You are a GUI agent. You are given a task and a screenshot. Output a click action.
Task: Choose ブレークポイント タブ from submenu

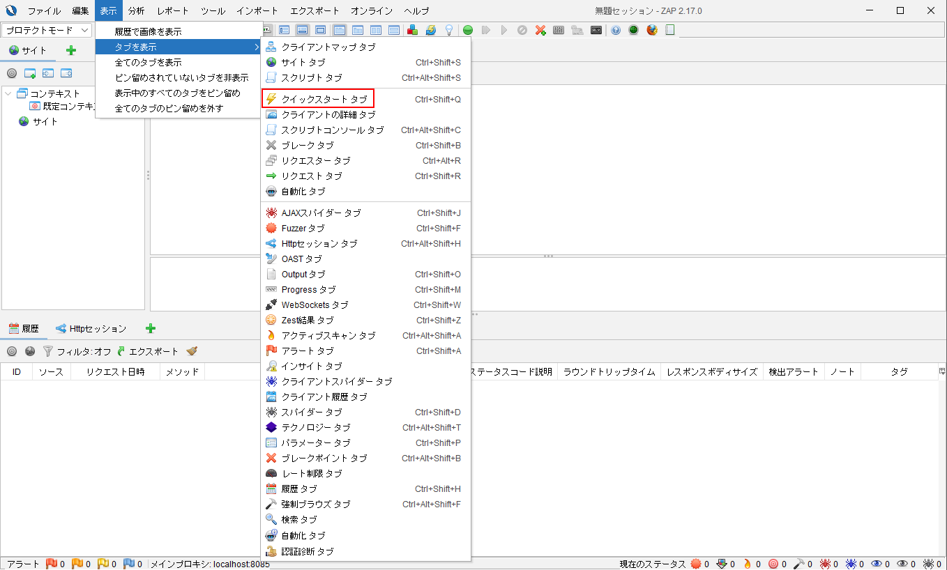pos(366,458)
